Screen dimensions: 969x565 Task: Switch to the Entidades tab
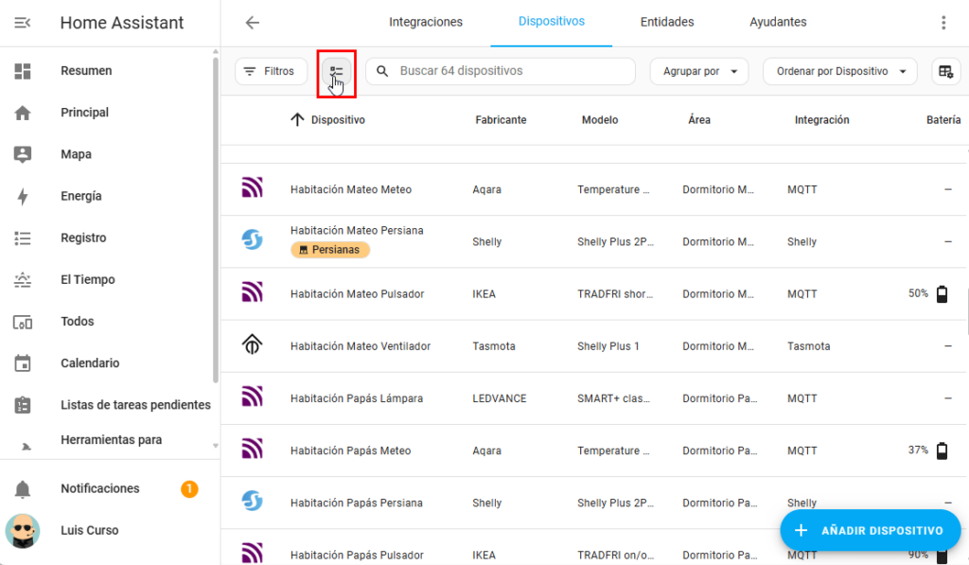[x=666, y=22]
